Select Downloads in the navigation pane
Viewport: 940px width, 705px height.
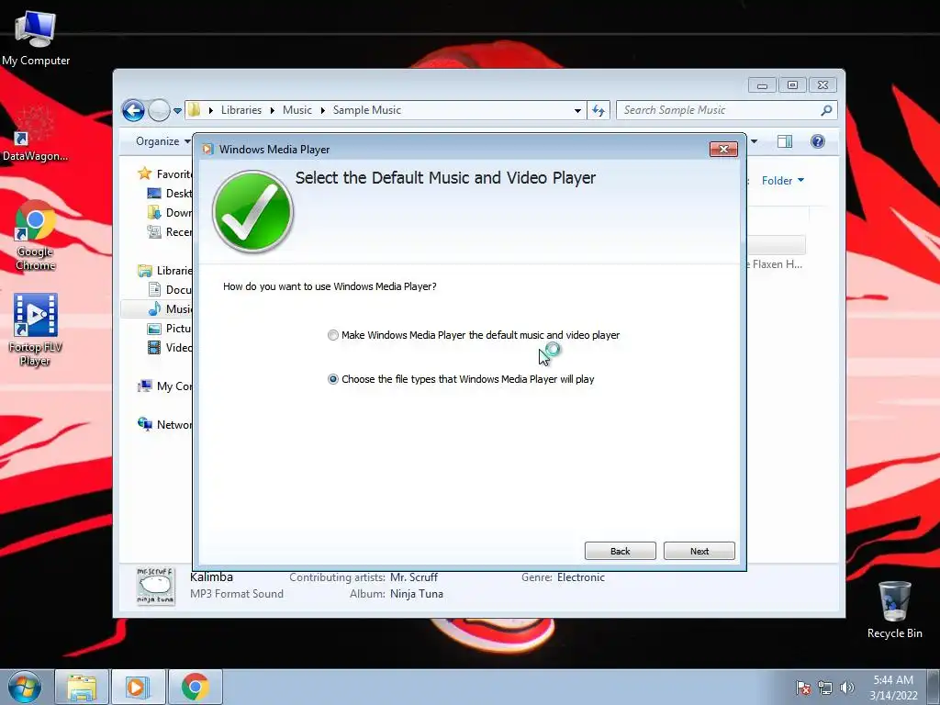click(x=170, y=213)
